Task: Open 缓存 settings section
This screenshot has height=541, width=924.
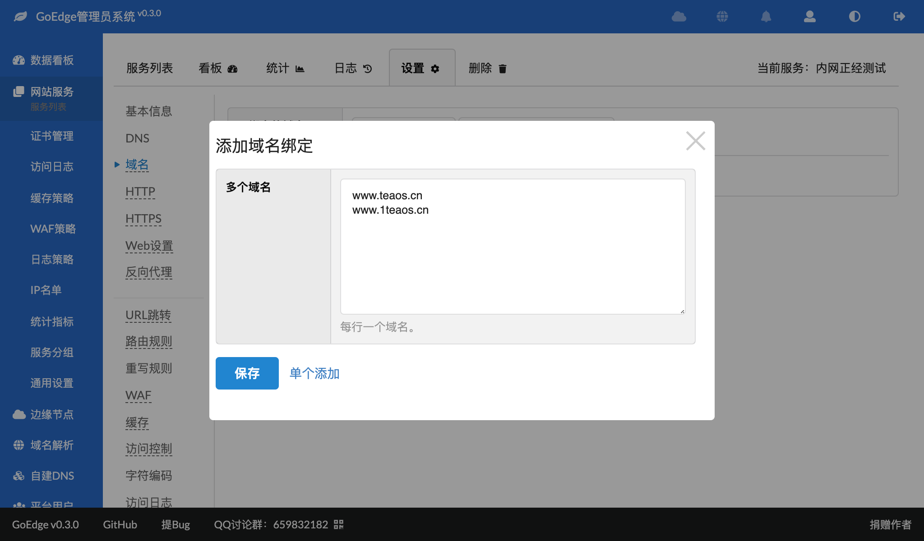Action: click(137, 422)
